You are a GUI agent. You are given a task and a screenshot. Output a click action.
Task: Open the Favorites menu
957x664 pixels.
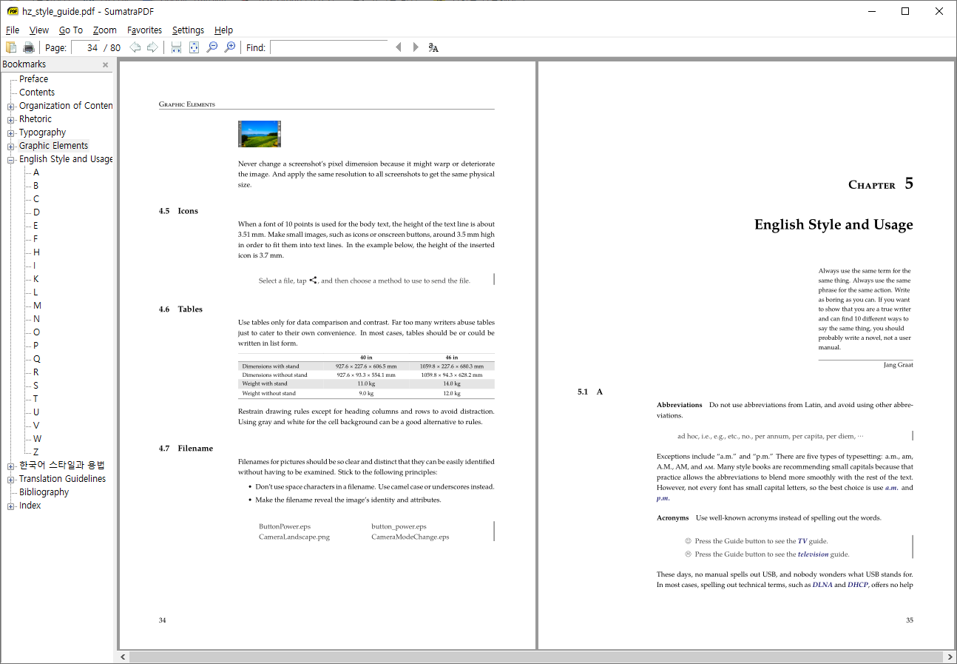pyautogui.click(x=144, y=30)
